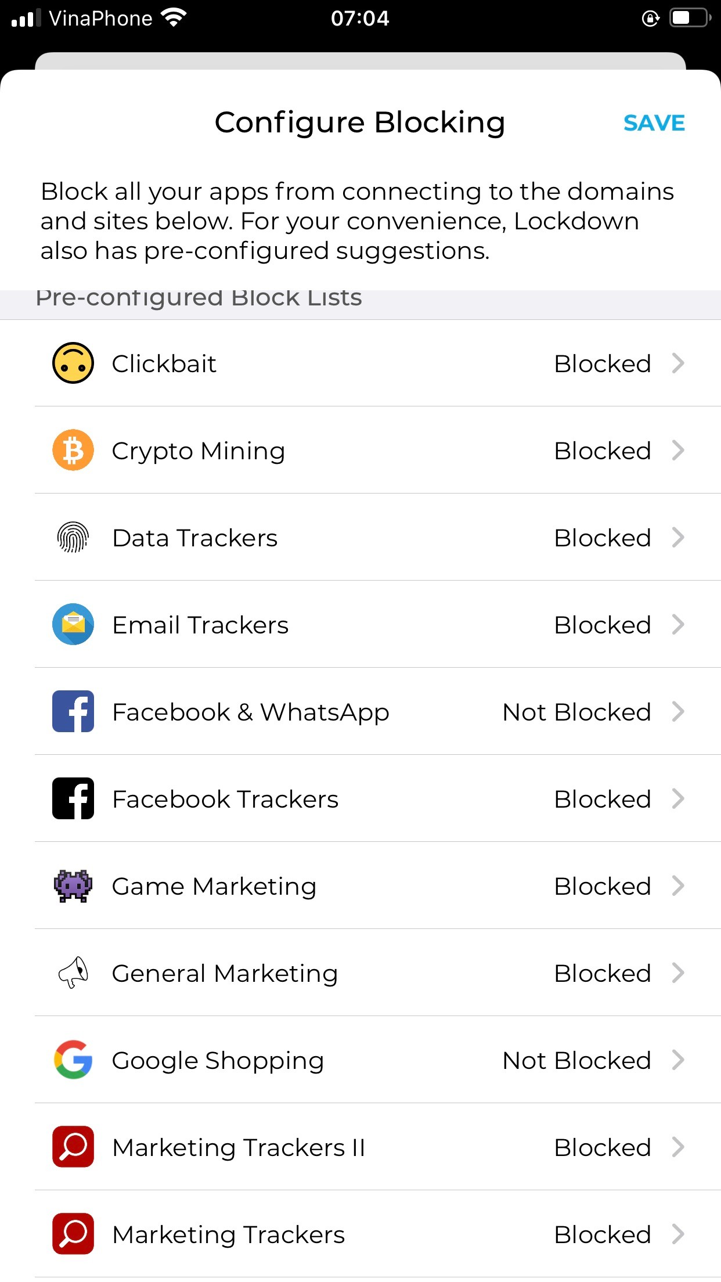
Task: Tap the purple alien Game Marketing icon
Action: pyautogui.click(x=73, y=886)
